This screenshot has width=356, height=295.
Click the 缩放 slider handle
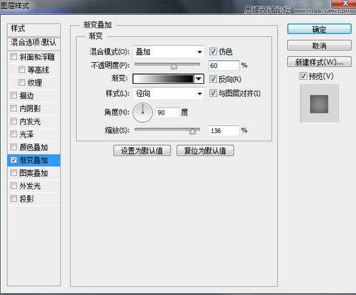click(192, 131)
